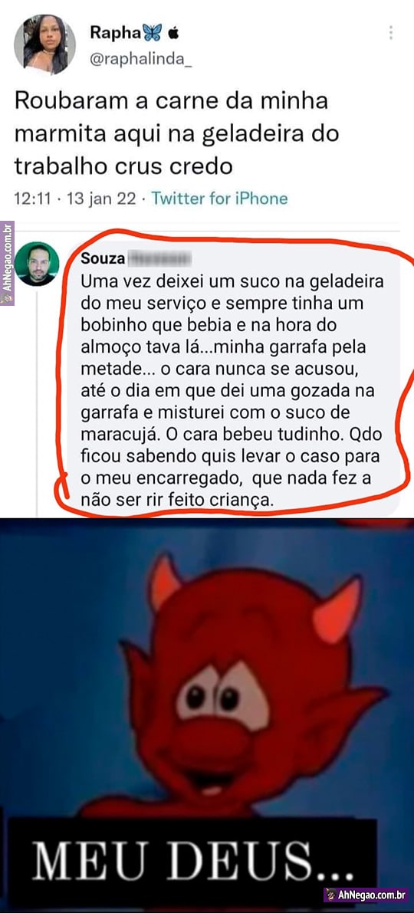
Task: Open the Twitter for iPhone link
Action: [x=219, y=199]
